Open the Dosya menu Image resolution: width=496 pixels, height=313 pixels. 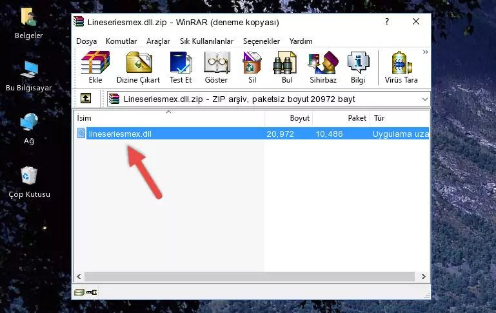(86, 41)
